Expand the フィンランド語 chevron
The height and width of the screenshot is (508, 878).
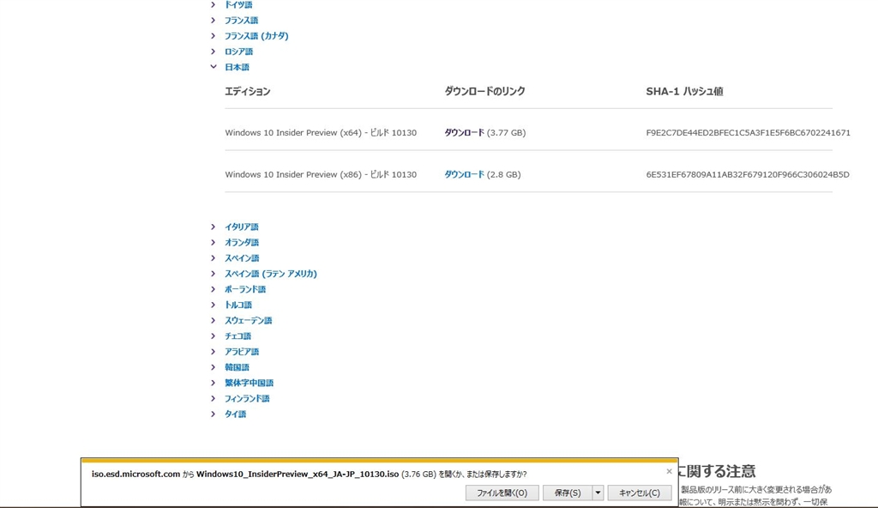tap(213, 399)
